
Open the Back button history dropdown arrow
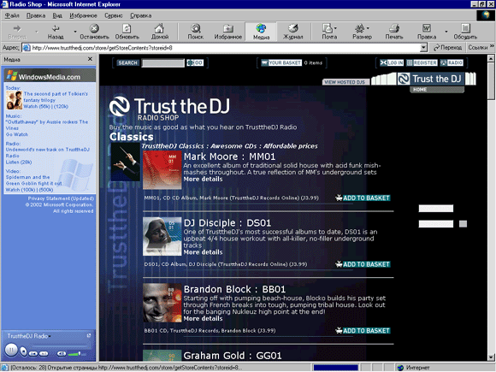click(x=75, y=32)
